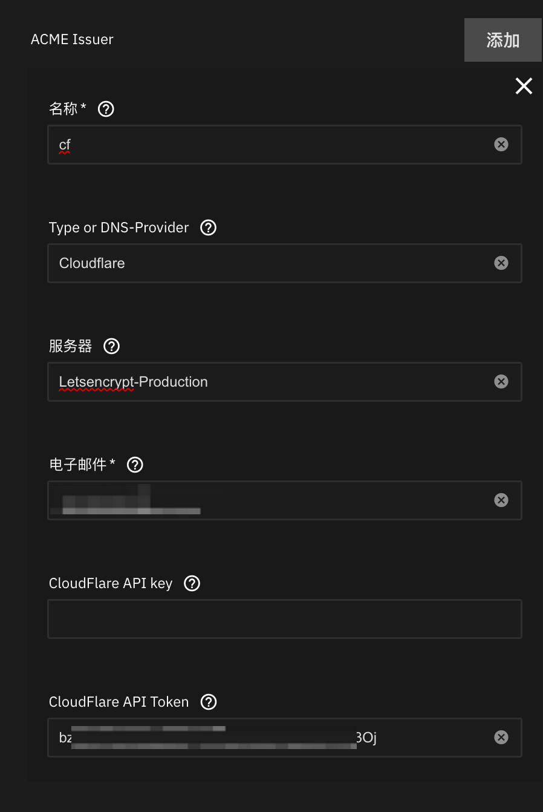Close the ACME Issuer form panel
This screenshot has width=543, height=812.
click(x=524, y=86)
